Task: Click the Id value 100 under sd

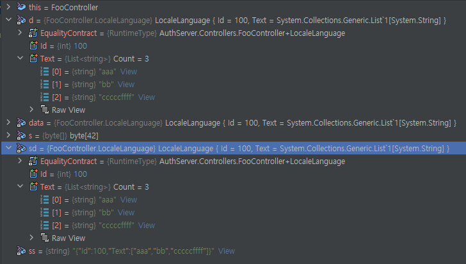Action: [x=80, y=174]
